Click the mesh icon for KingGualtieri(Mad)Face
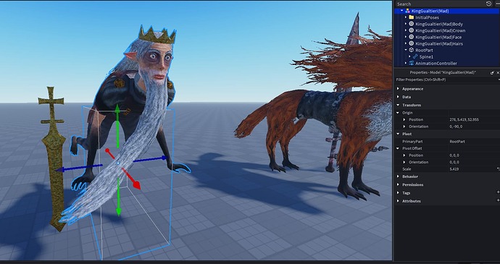 pos(412,37)
